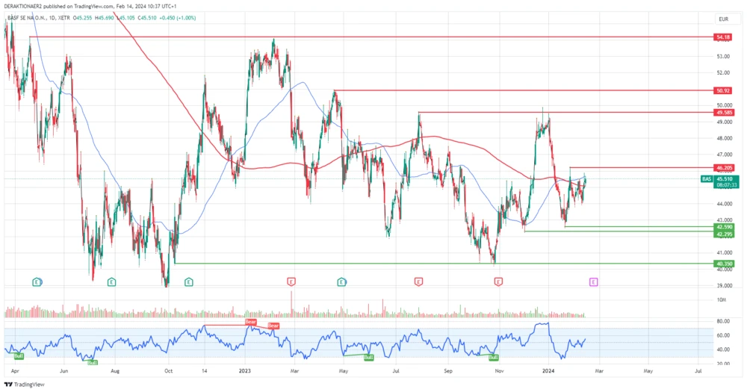The height and width of the screenshot is (392, 747).
Task: Click the 10M volume axis label
Action: tap(722, 300)
